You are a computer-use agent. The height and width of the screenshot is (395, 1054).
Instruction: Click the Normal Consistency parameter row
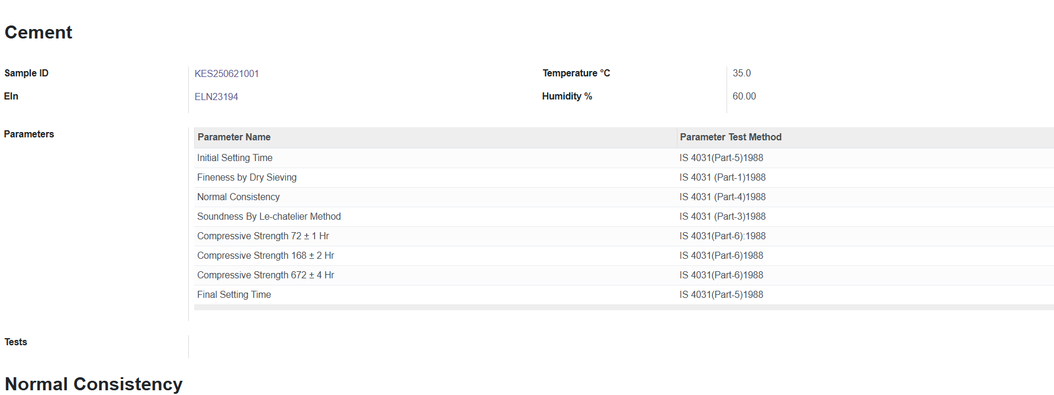[624, 197]
